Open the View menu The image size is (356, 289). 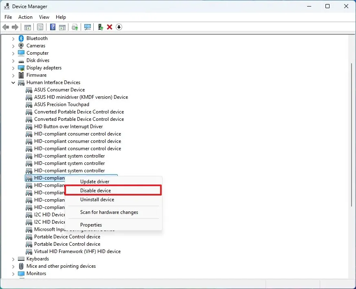pos(44,17)
